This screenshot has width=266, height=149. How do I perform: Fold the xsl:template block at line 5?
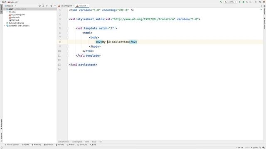(x=68, y=29)
